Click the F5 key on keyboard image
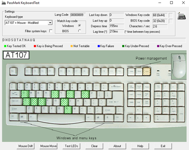Viewport: 189px width, 150px height. click(x=62, y=71)
